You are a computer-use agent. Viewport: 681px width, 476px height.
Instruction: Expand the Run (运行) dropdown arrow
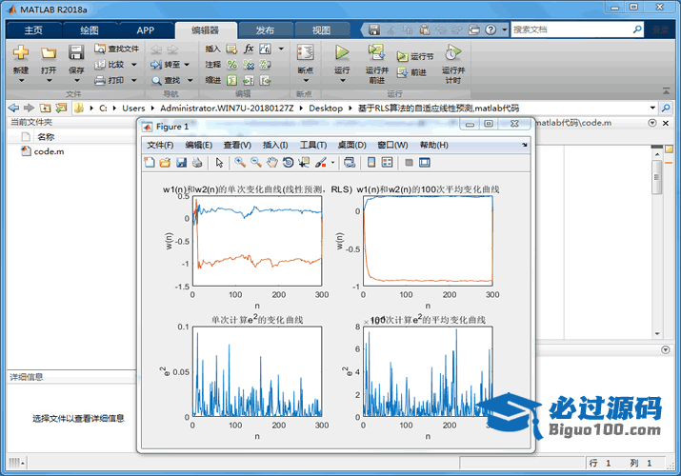342,80
